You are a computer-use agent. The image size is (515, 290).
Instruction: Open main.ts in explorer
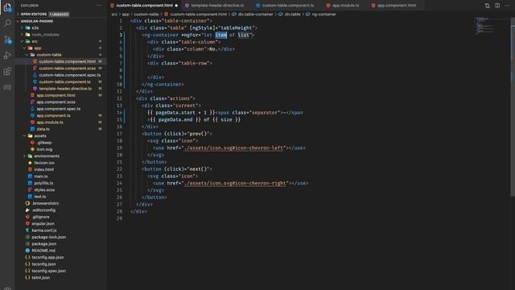tap(41, 176)
